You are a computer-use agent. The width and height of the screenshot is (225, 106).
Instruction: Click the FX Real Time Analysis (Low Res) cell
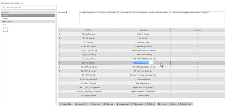[143, 51]
